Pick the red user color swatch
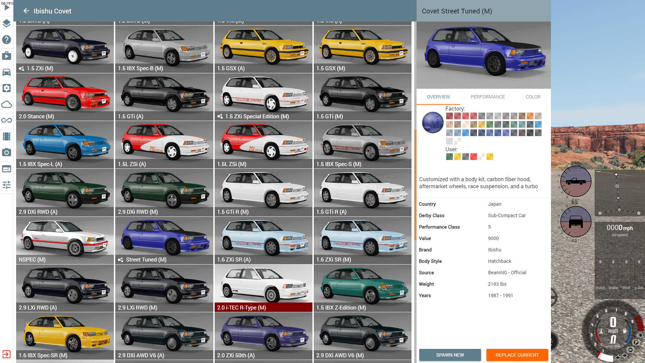Viewport: 645px width, 363px height. click(x=473, y=157)
